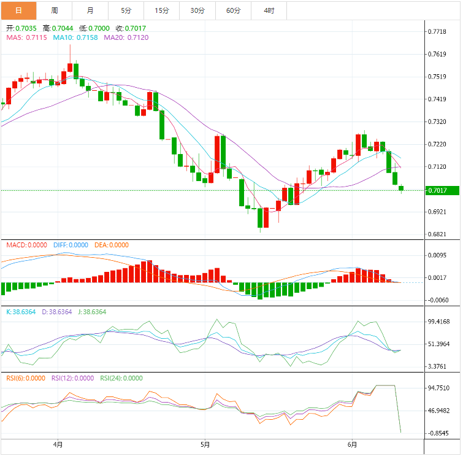The height and width of the screenshot is (456, 463).
Task: Switch to the weekly 周 tab
Action: pyautogui.click(x=55, y=10)
